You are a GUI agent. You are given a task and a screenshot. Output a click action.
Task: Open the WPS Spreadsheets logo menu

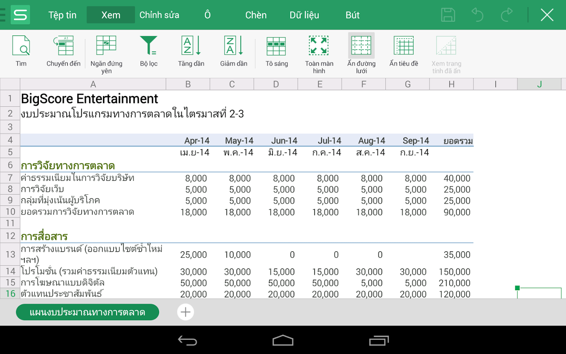point(20,15)
